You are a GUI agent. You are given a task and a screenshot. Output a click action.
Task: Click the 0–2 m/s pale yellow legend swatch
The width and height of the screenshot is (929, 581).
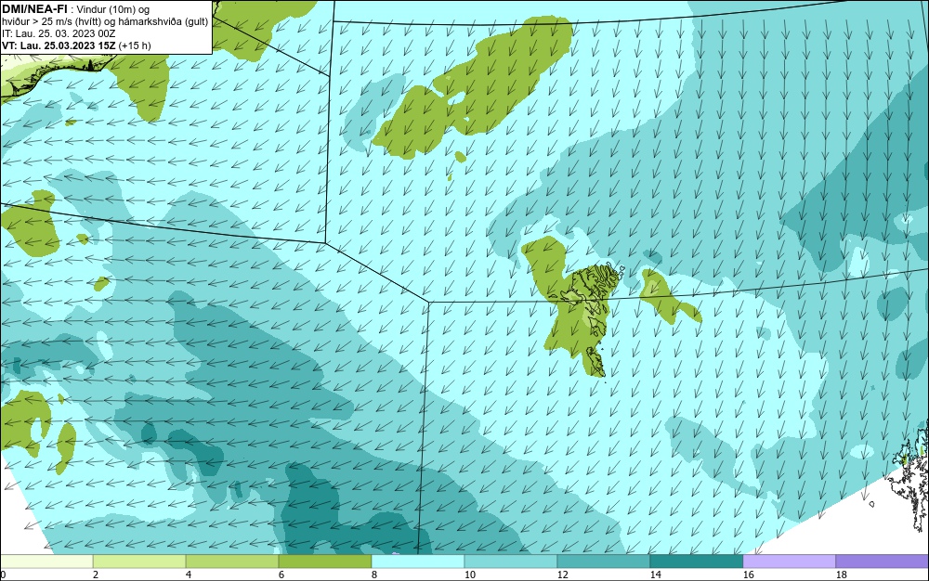[x=46, y=562]
